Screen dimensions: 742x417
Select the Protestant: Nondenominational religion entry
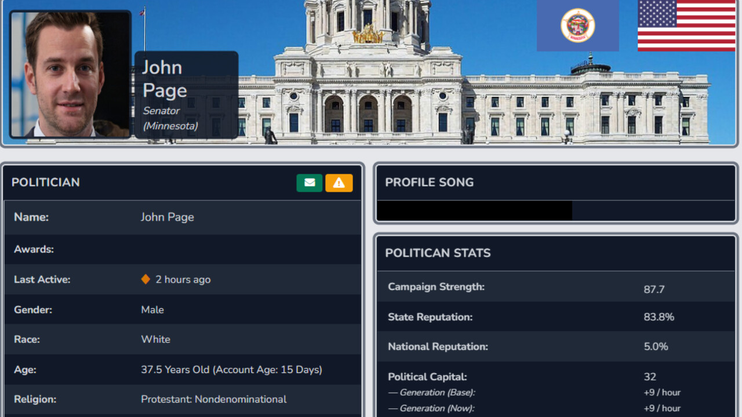point(213,399)
